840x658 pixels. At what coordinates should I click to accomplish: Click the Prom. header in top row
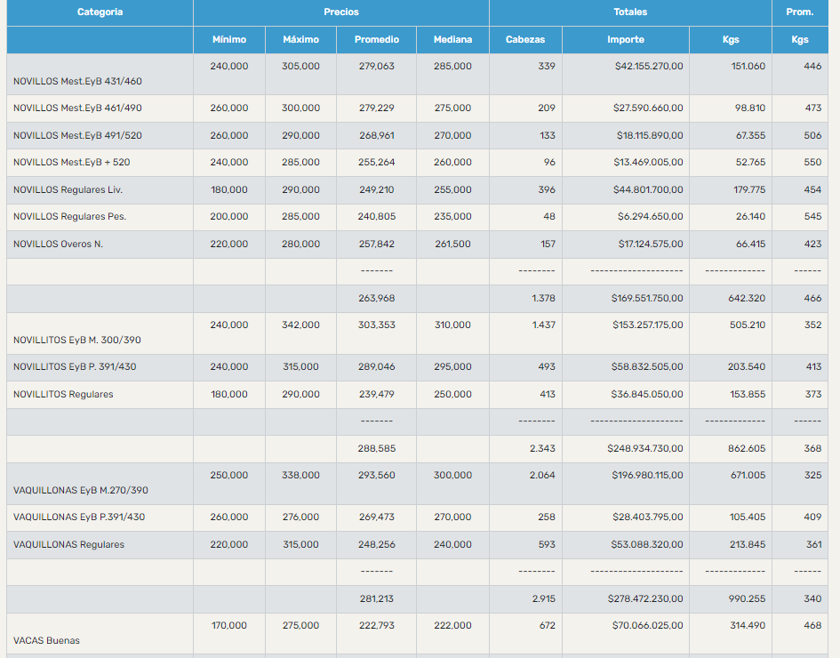click(800, 12)
